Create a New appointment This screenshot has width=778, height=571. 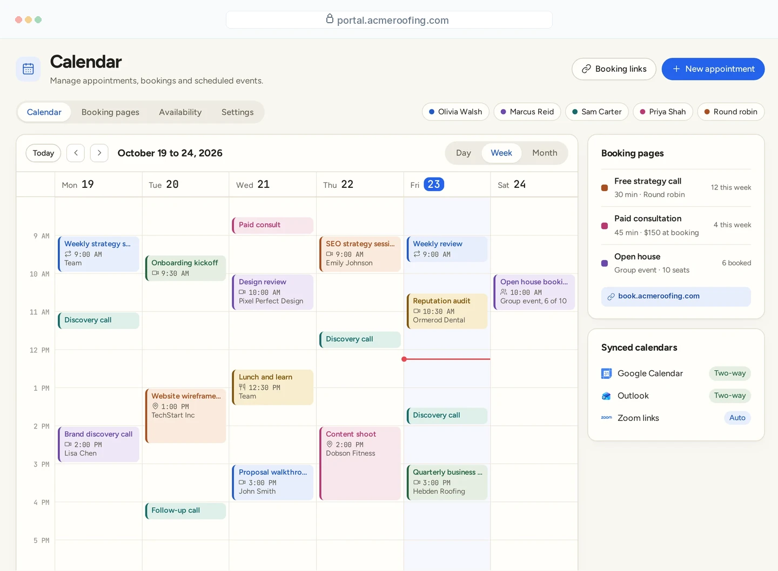coord(713,69)
